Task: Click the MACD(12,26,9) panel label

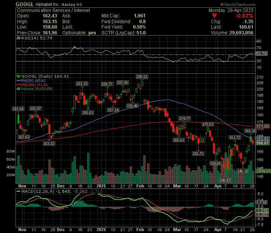Action: click(x=38, y=191)
